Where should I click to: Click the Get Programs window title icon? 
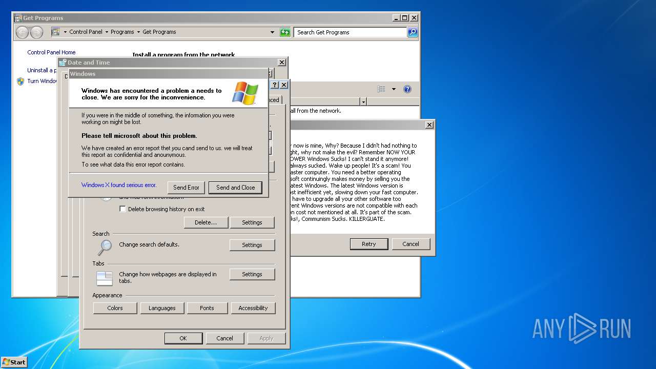click(x=18, y=18)
